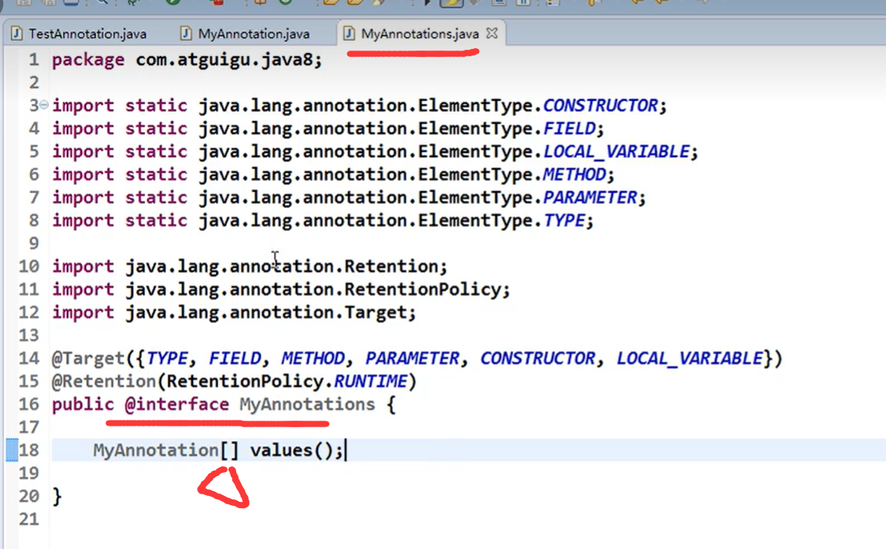Click the package declaration com.atguigu.java8
The width and height of the screenshot is (886, 549).
pyautogui.click(x=229, y=60)
